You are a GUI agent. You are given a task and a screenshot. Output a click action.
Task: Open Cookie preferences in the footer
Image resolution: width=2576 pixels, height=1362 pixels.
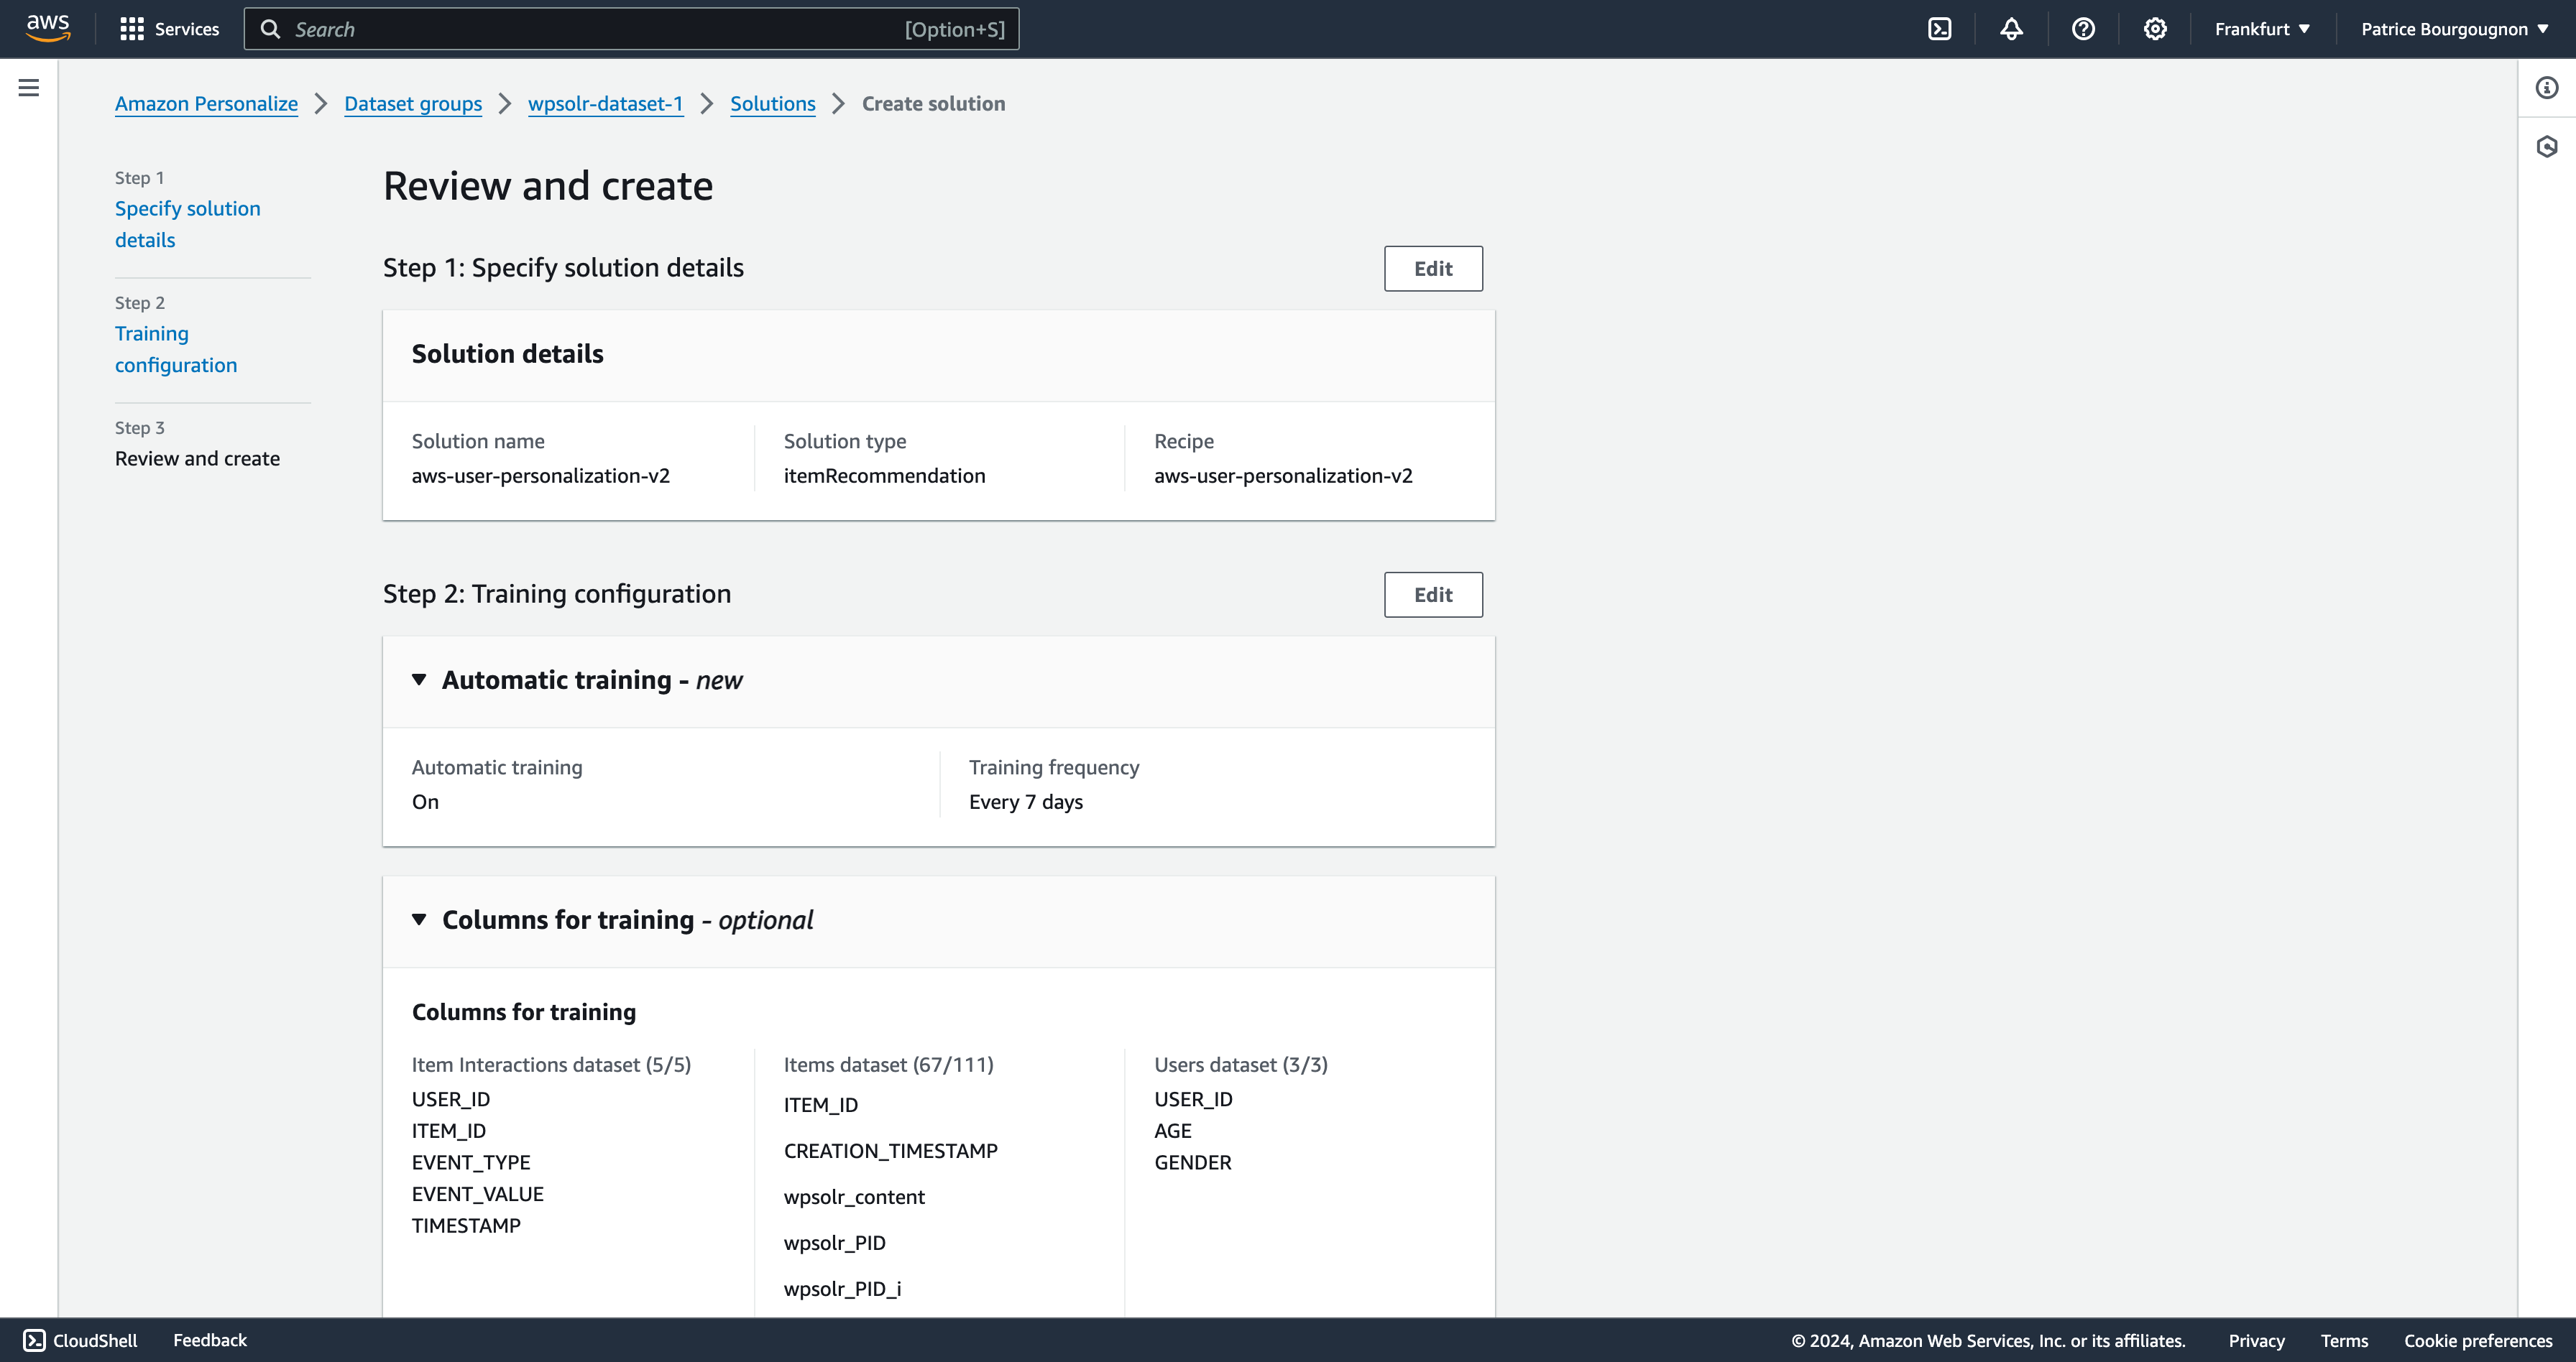pyautogui.click(x=2478, y=1340)
